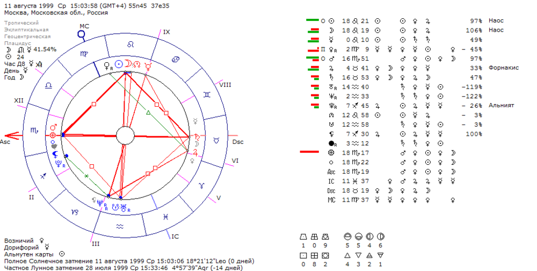Click the earth element barred inverted triangle icon
537x271 pixels.
click(x=380, y=255)
